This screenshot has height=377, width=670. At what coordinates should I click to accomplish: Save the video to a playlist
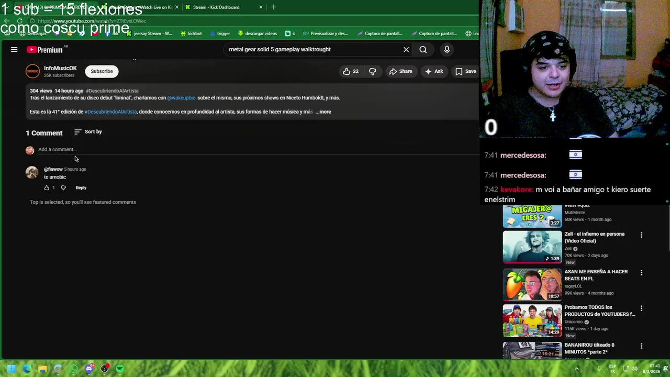[x=465, y=72]
